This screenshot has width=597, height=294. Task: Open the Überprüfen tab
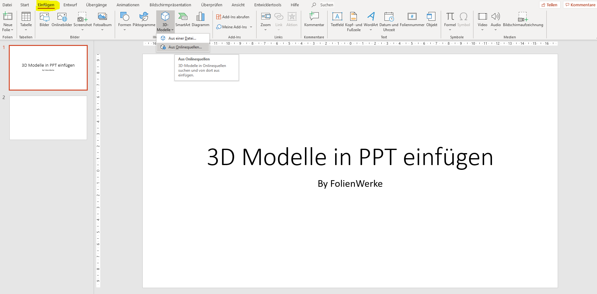[x=212, y=5]
